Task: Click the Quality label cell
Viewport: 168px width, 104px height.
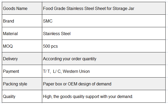Action: coord(22,96)
